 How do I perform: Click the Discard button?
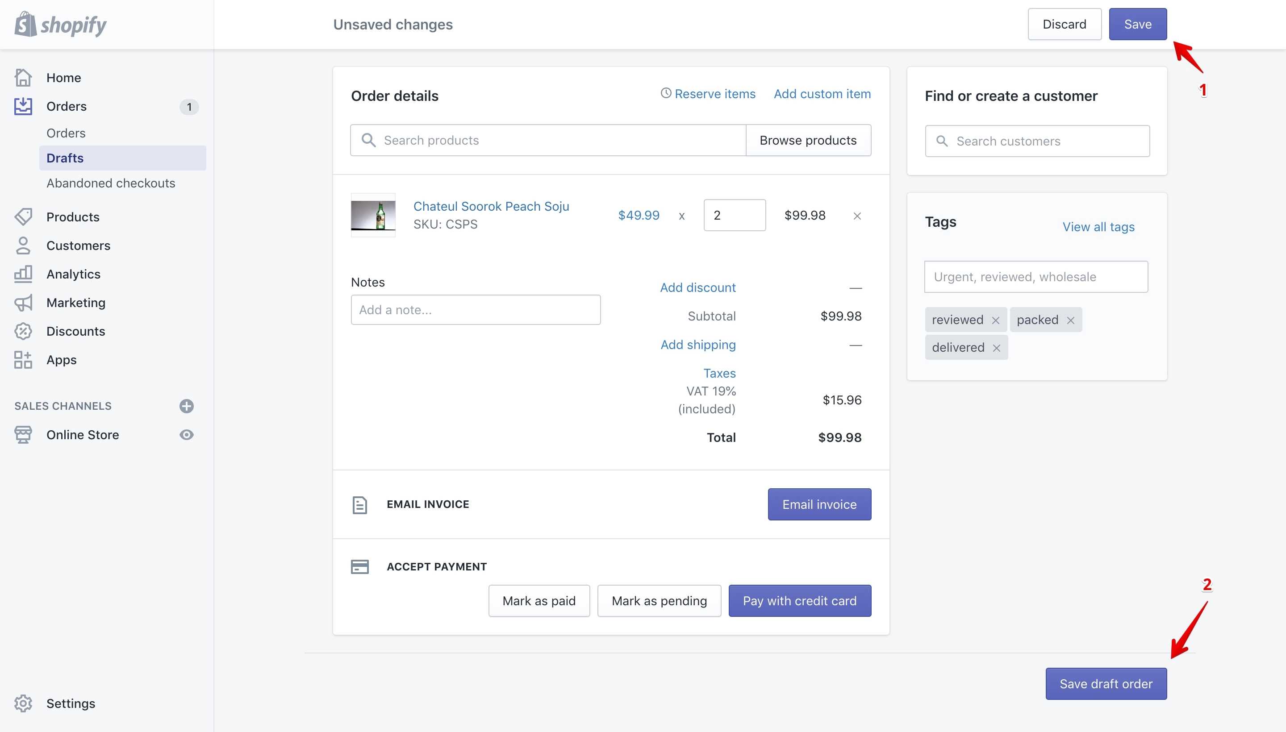pyautogui.click(x=1064, y=24)
